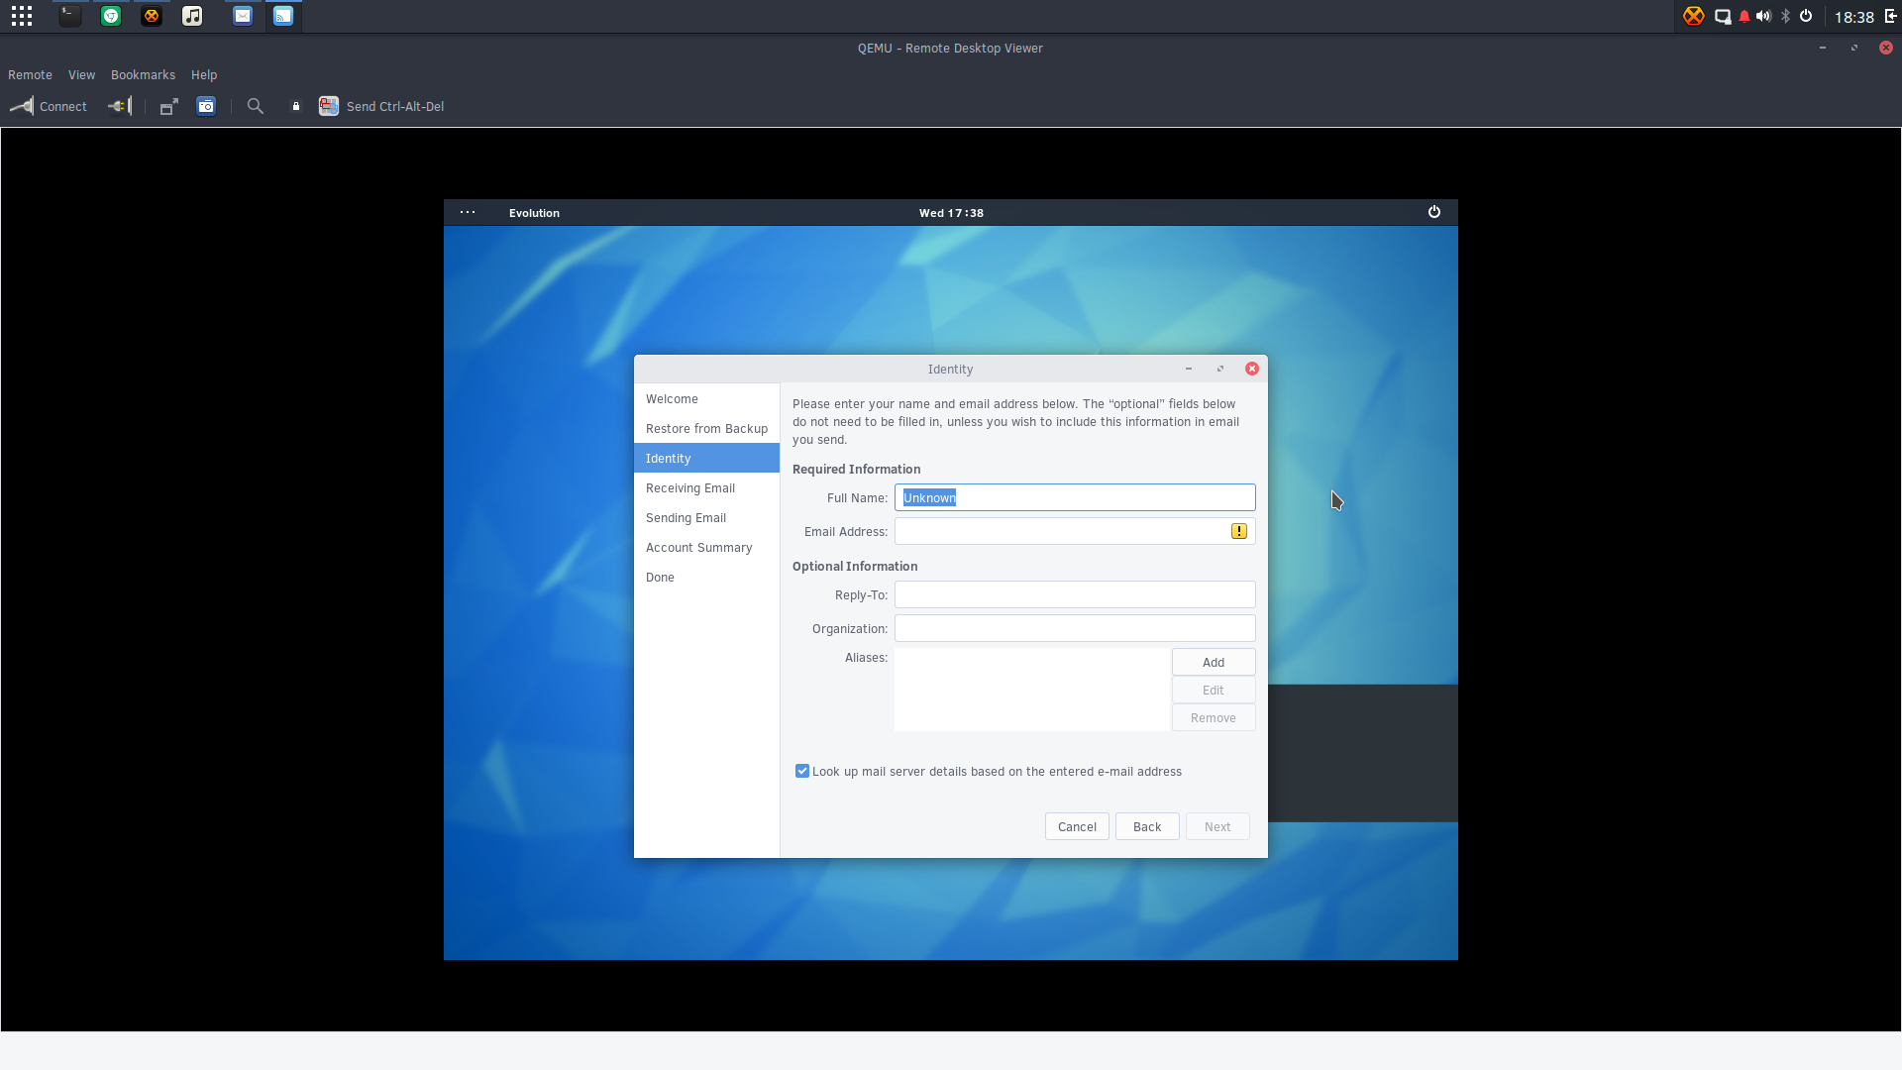Image resolution: width=1902 pixels, height=1070 pixels.
Task: Click the Add alias button
Action: pos(1214,662)
